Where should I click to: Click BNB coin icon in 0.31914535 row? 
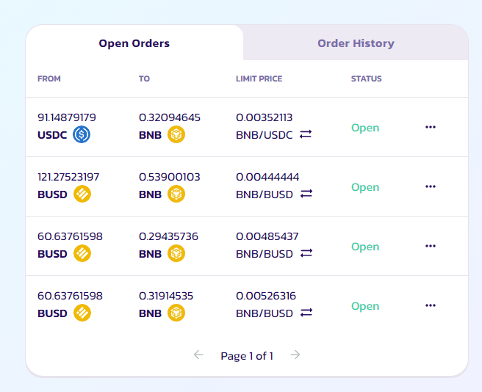point(176,313)
